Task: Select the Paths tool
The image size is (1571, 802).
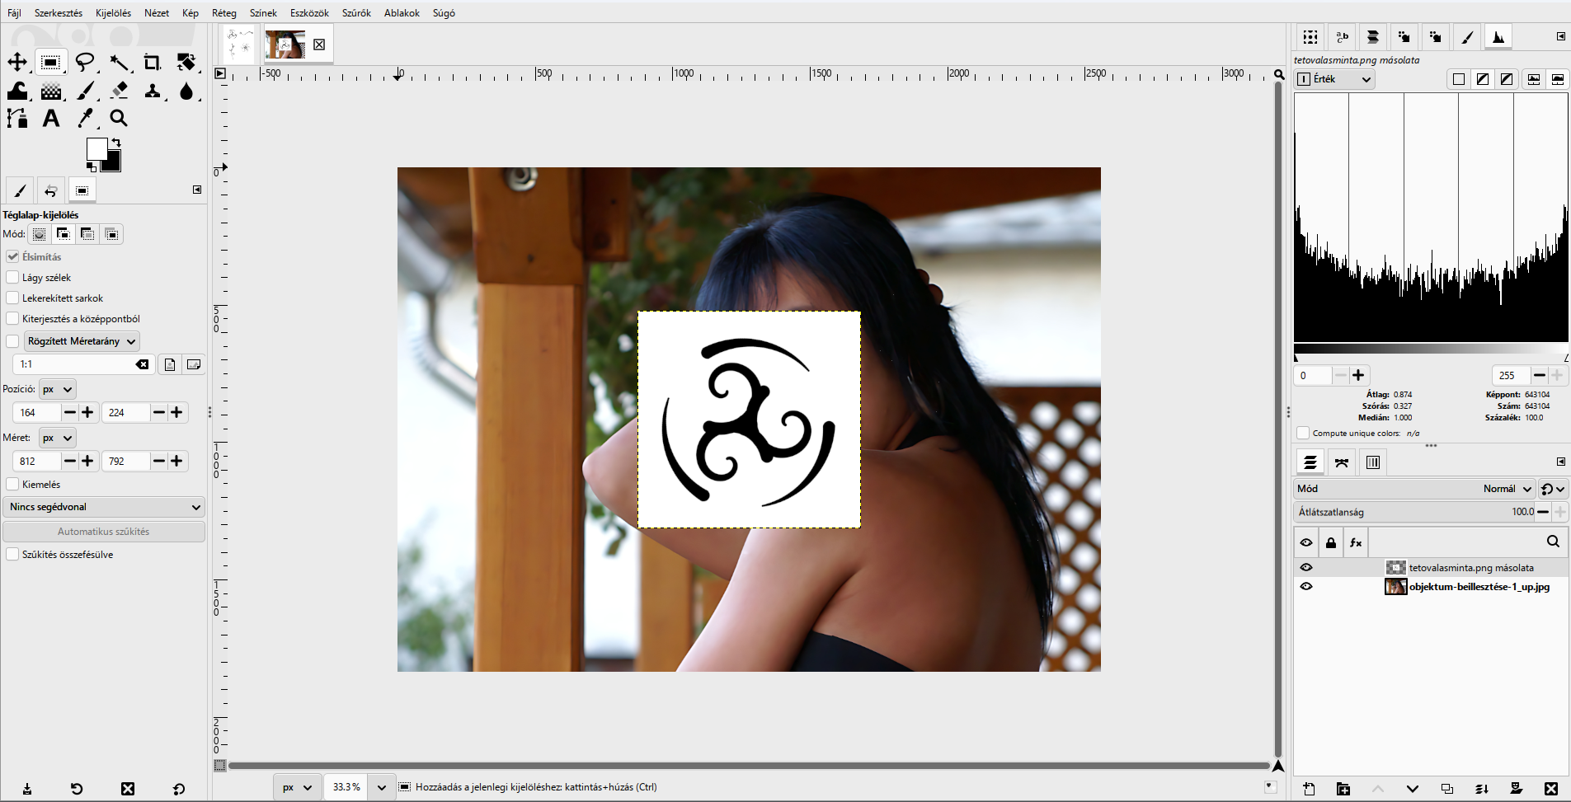Action: tap(17, 119)
